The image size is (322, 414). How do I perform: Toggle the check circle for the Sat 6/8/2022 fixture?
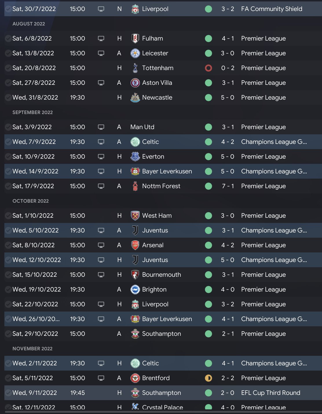(8, 39)
